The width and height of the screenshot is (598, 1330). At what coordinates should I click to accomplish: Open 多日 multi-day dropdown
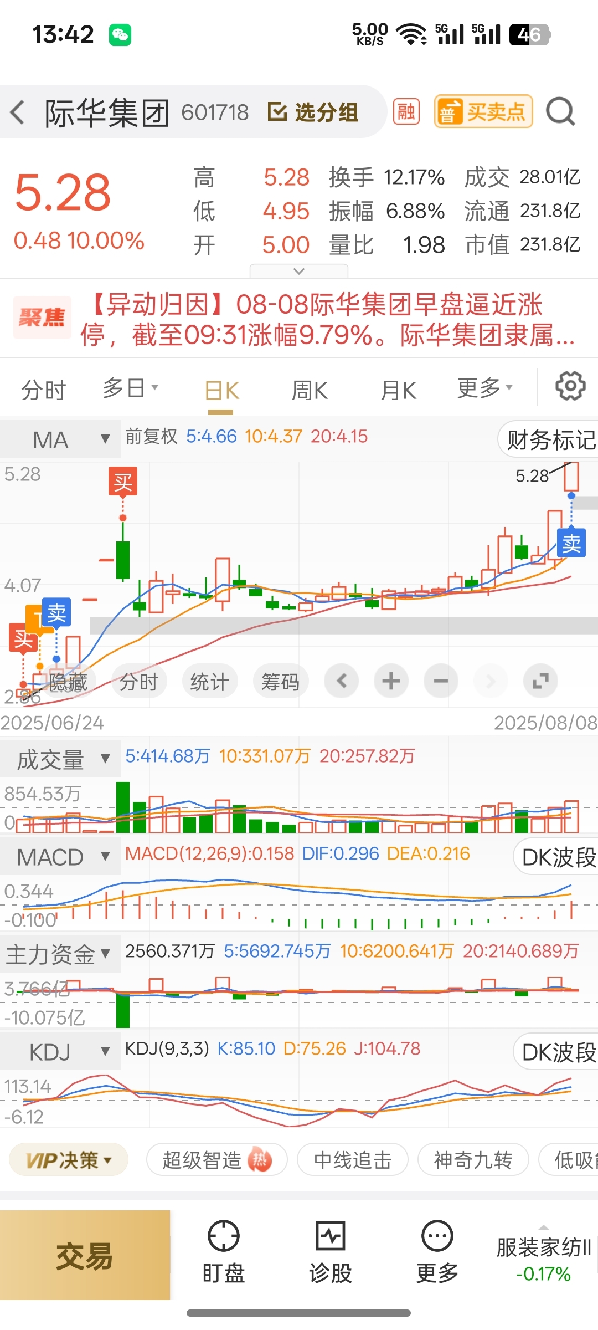130,388
